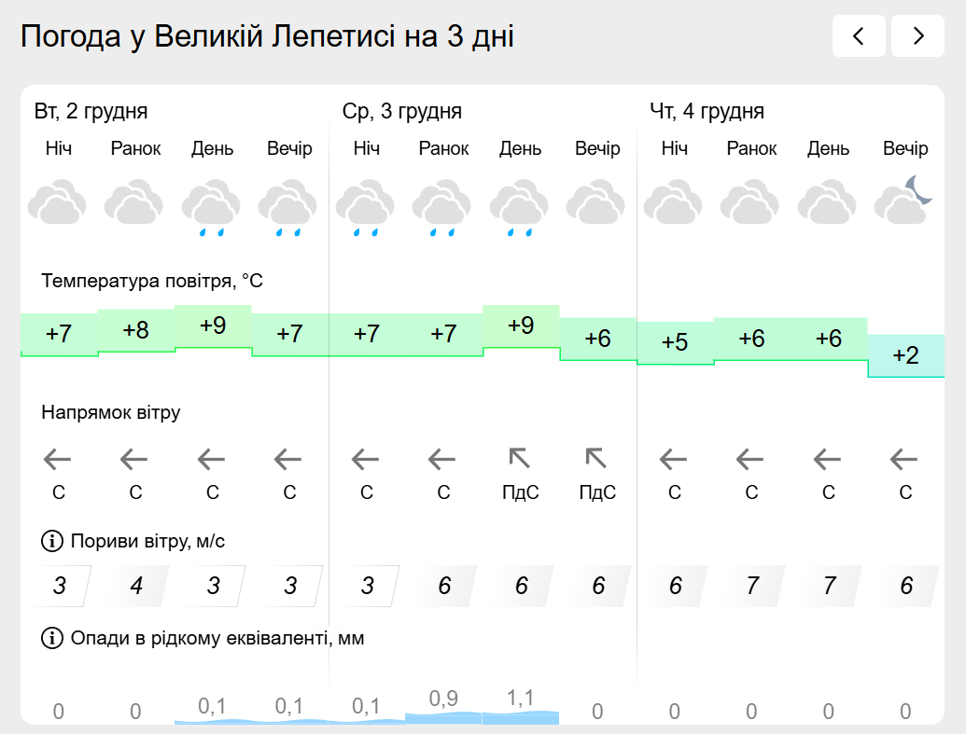Select the Чт, 4 грудня day header
The width and height of the screenshot is (966, 734).
point(707,112)
